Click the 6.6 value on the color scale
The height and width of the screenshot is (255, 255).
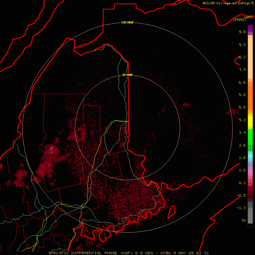click(242, 82)
